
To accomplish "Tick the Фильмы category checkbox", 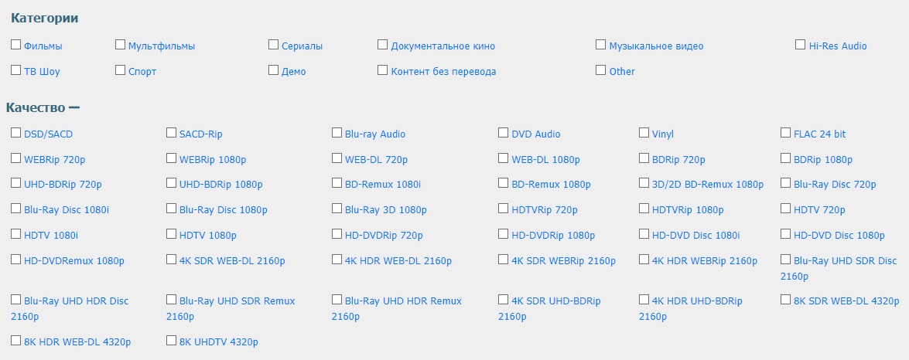I will 16,45.
